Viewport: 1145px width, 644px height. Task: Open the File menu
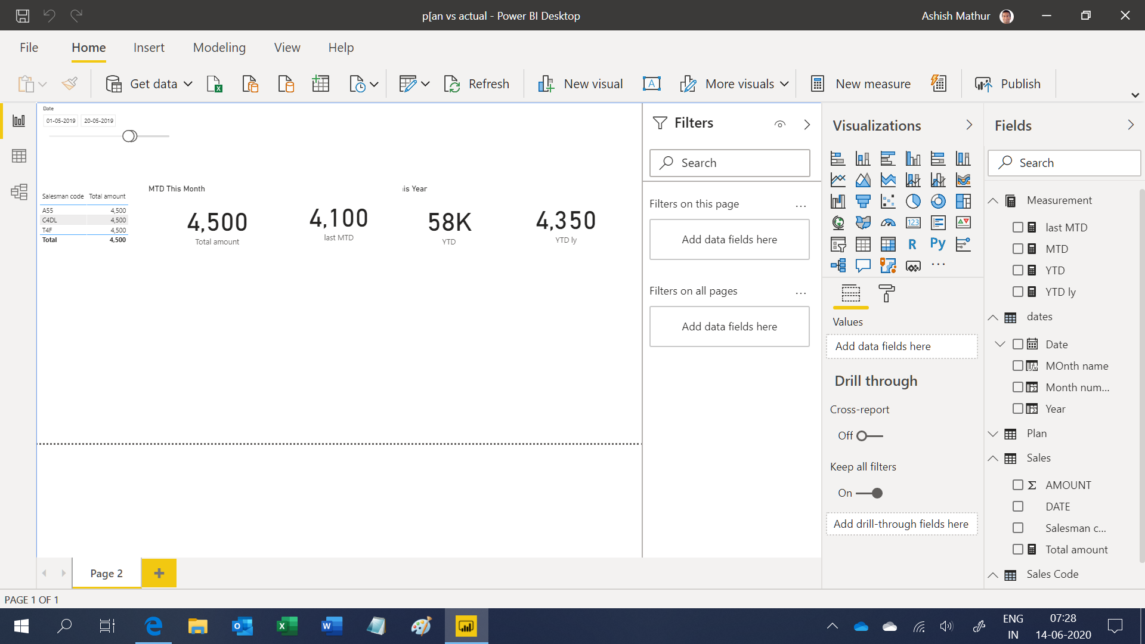point(29,48)
